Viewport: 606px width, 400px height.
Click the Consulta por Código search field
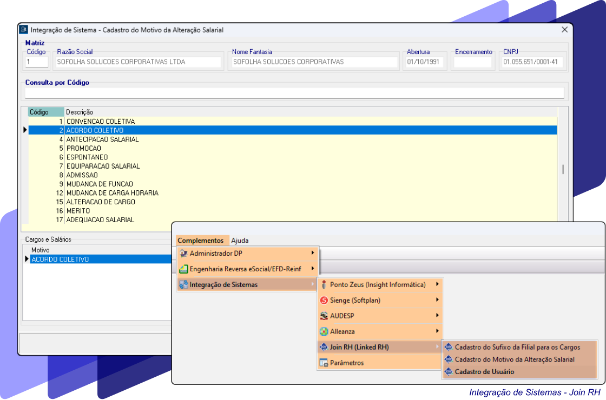coord(294,93)
